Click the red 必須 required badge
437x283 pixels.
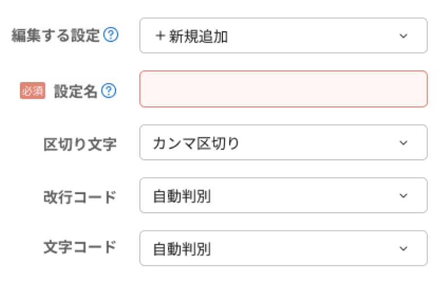(x=33, y=91)
